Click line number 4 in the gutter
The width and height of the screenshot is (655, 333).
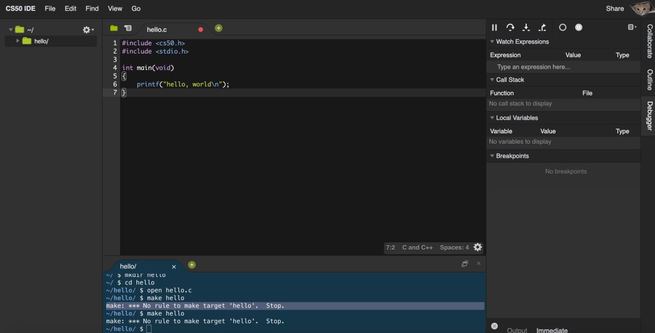115,68
